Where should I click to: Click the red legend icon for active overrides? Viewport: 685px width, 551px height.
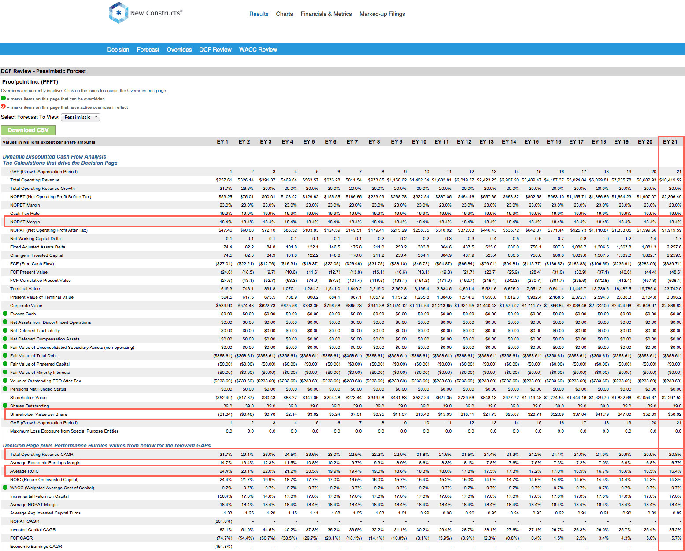pos(4,107)
